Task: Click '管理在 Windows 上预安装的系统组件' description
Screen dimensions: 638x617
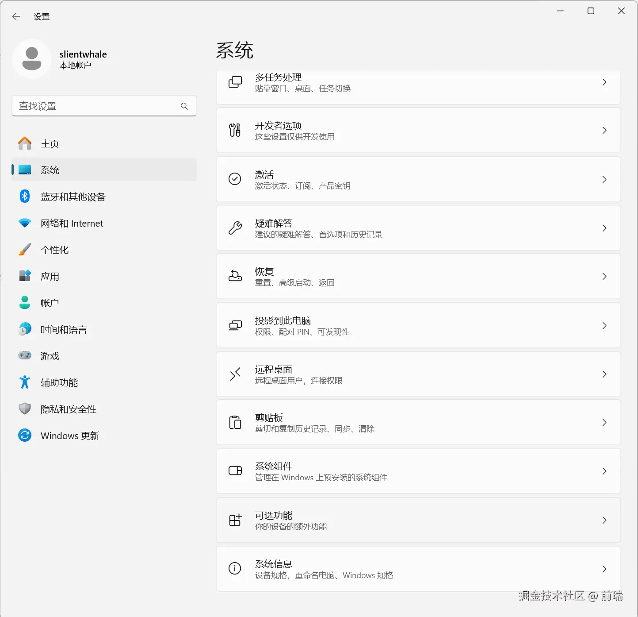Action: tap(321, 477)
